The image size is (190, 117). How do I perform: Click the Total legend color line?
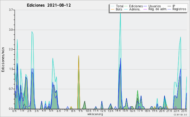(112, 6)
